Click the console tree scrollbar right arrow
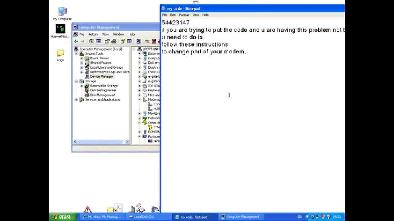Image resolution: width=394 pixels, height=221 pixels. pyautogui.click(x=127, y=142)
